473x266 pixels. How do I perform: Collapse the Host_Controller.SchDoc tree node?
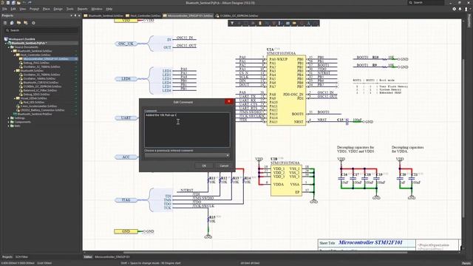tap(15, 55)
